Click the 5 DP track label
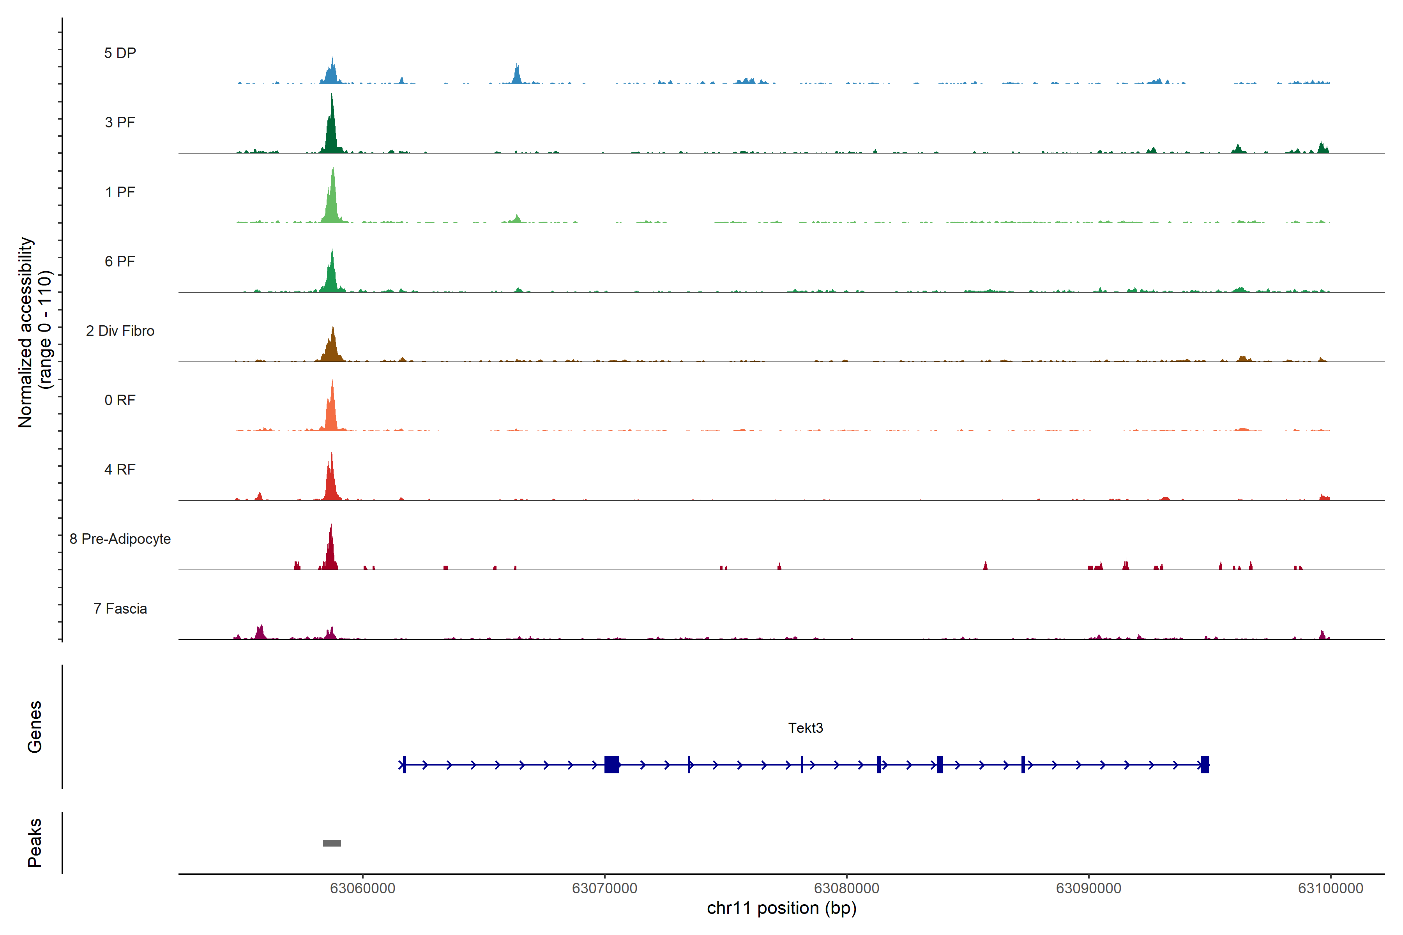 coord(120,53)
